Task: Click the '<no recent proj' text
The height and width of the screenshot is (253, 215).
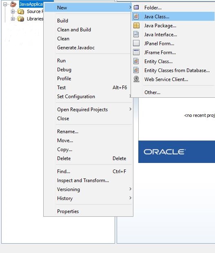Action: [x=199, y=115]
